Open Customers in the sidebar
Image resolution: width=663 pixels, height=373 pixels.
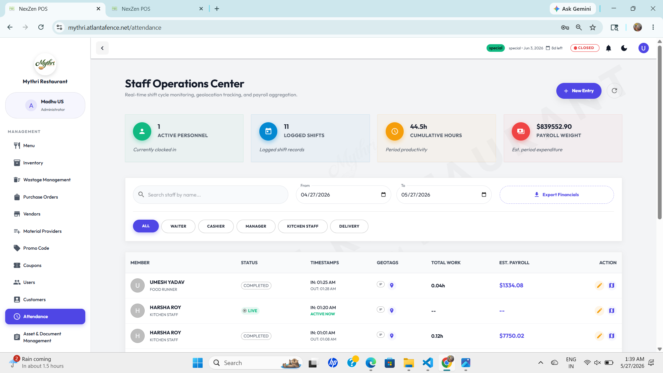tap(45, 299)
